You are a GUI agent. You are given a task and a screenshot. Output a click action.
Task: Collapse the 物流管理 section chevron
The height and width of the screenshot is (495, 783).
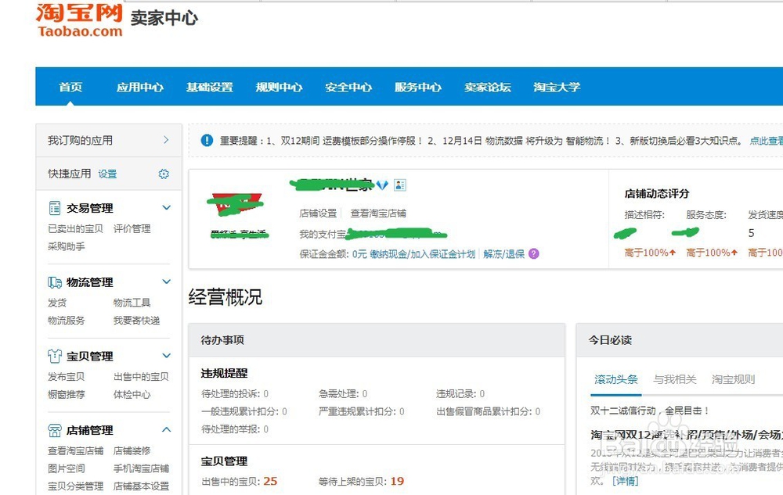tap(166, 282)
